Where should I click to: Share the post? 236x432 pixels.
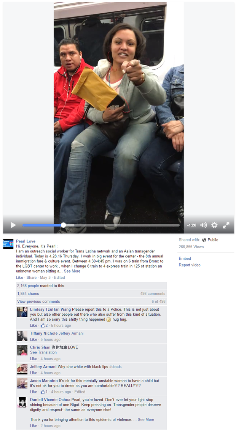pos(31,278)
